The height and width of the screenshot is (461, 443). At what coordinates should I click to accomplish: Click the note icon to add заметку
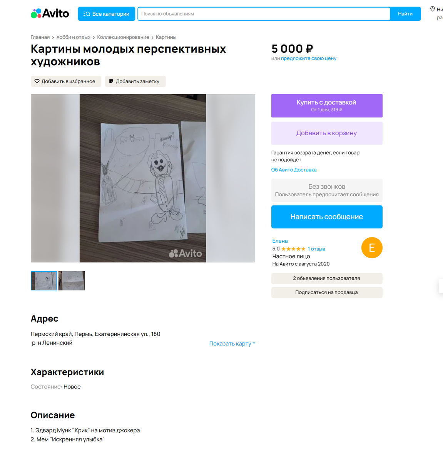tap(111, 81)
